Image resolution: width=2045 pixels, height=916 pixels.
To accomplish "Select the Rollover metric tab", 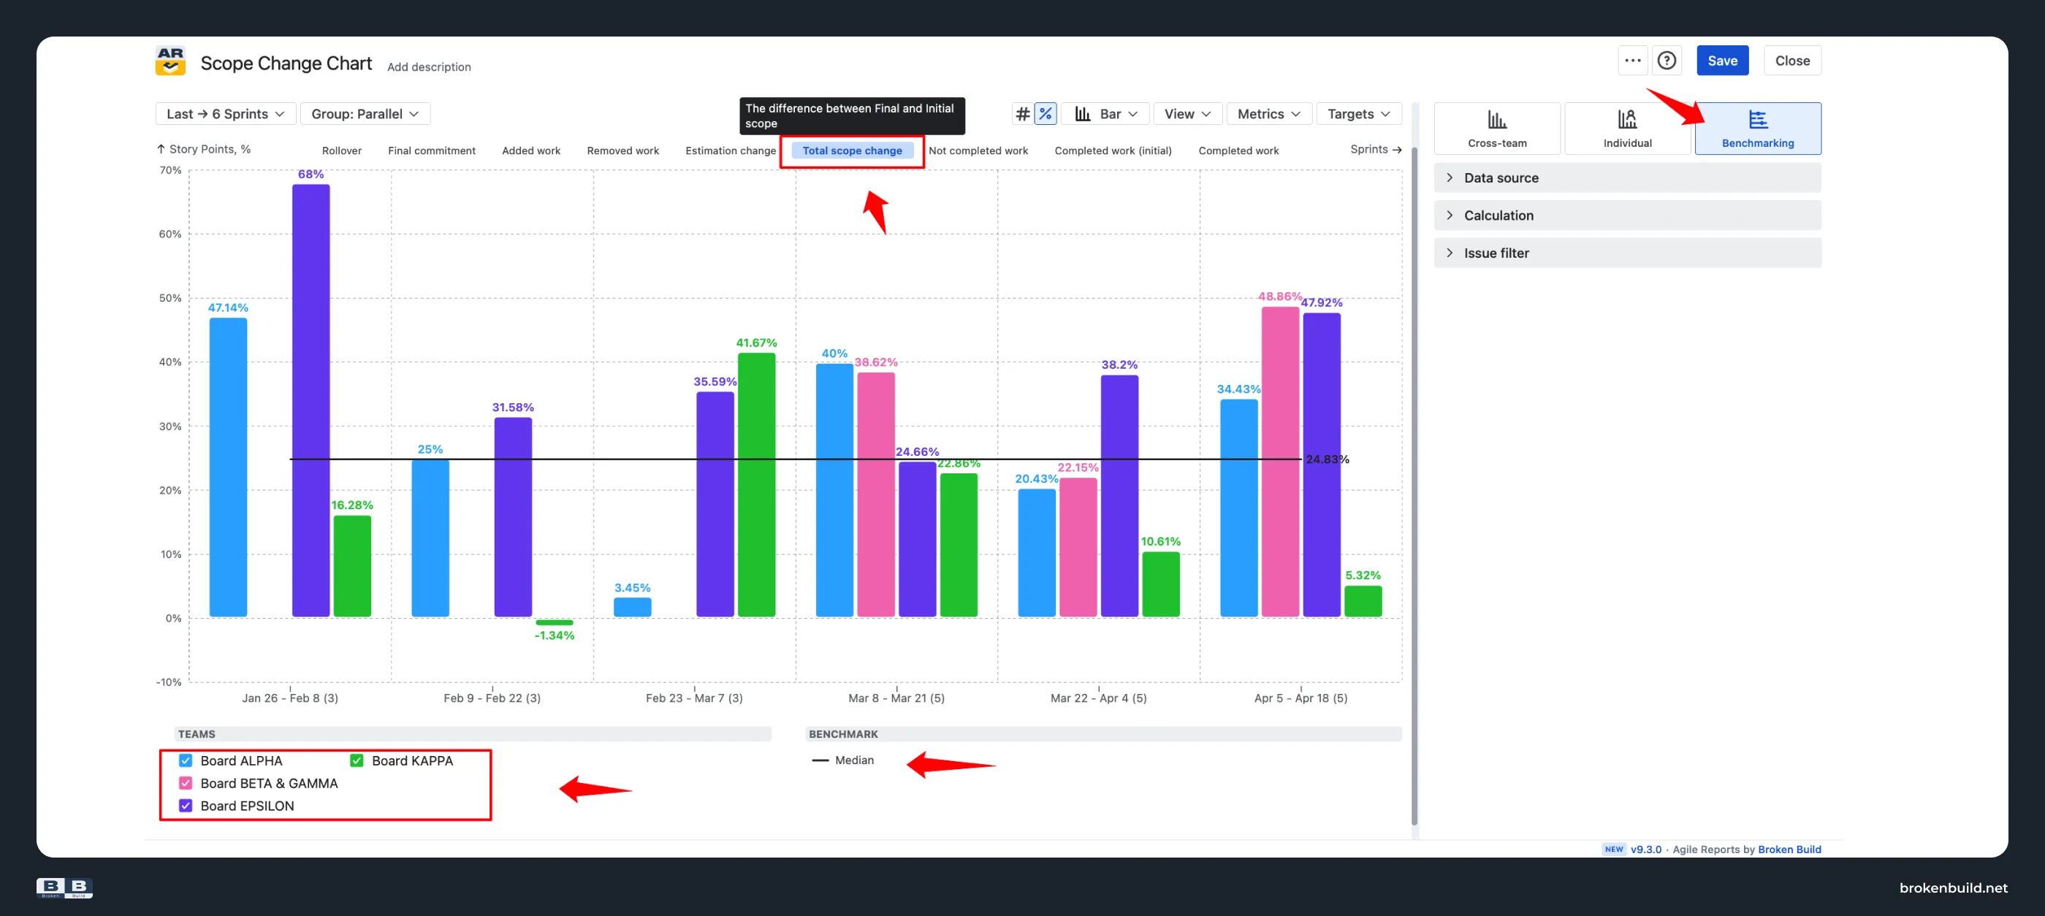I will 341,150.
